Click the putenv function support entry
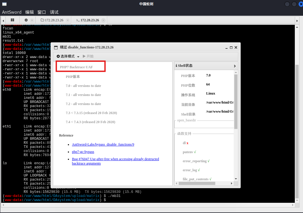Viewport: 303px width, 213px height. click(x=190, y=152)
